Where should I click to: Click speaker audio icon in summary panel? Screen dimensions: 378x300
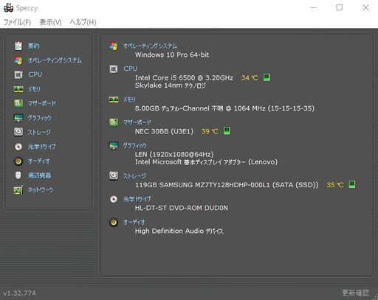(x=114, y=222)
